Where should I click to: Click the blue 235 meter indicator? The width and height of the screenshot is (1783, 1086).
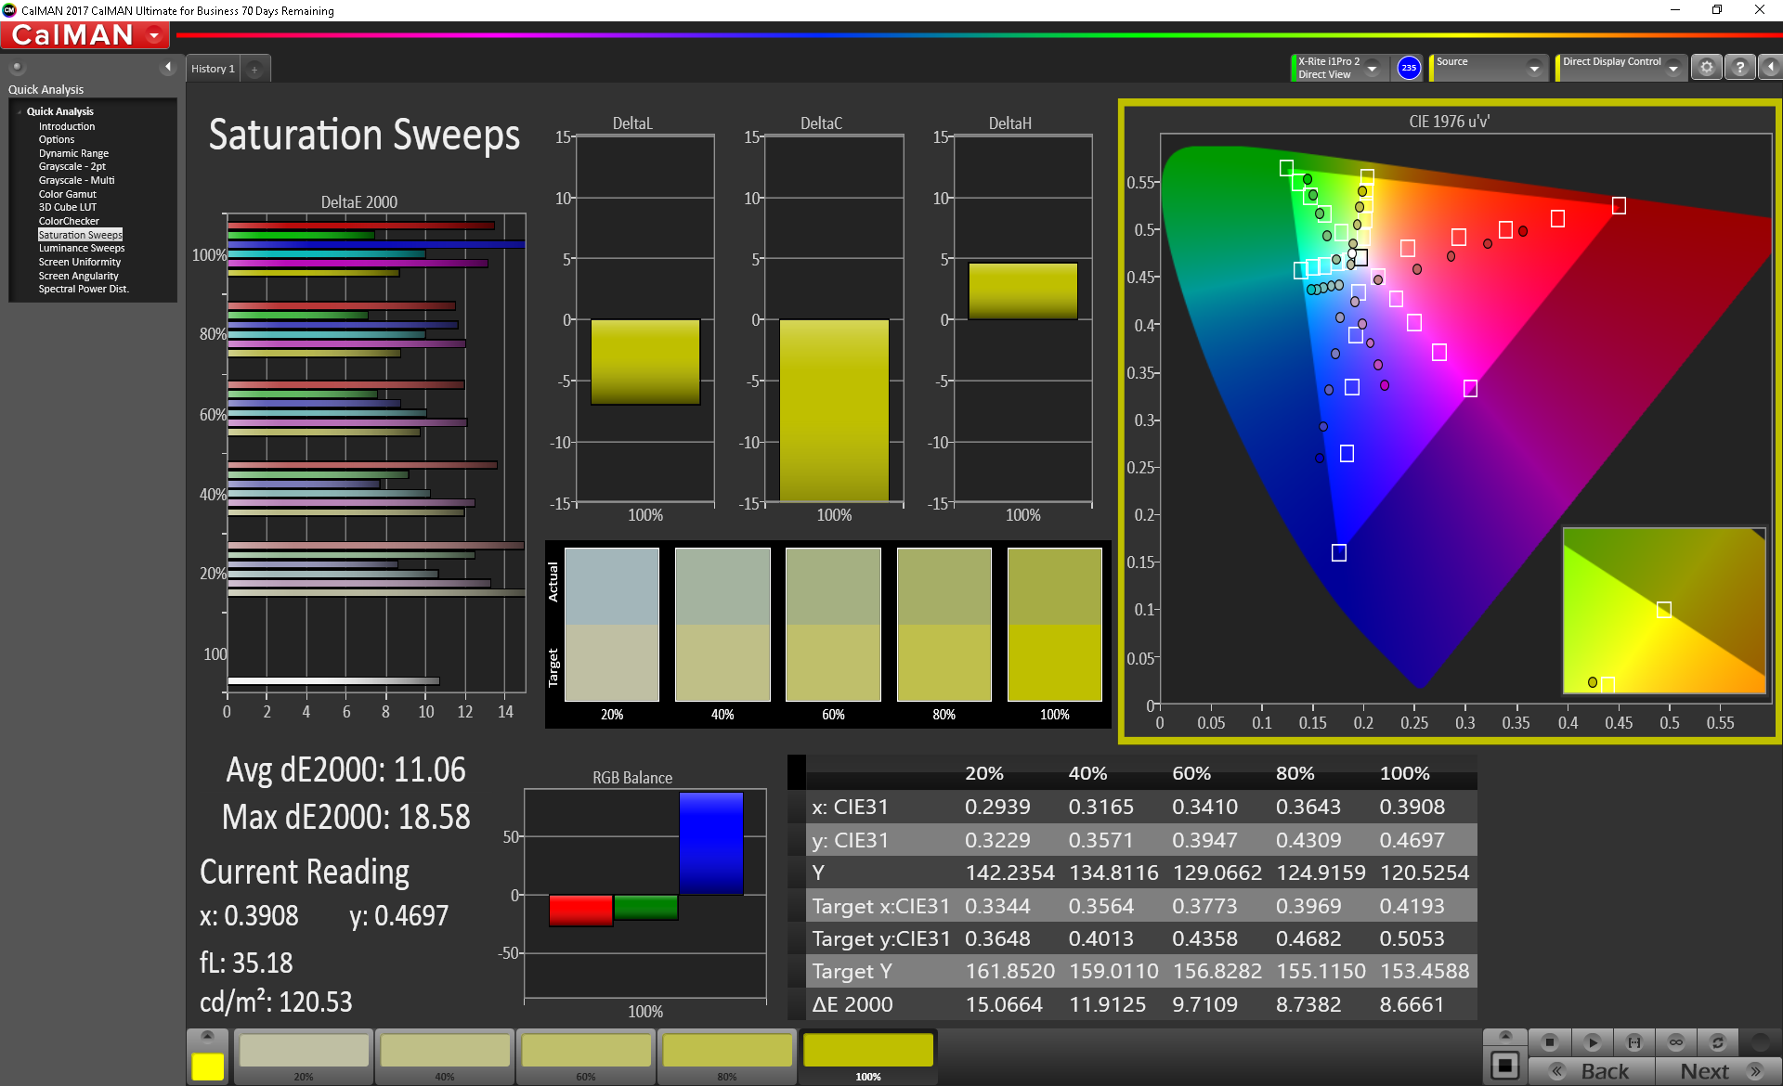1409,68
